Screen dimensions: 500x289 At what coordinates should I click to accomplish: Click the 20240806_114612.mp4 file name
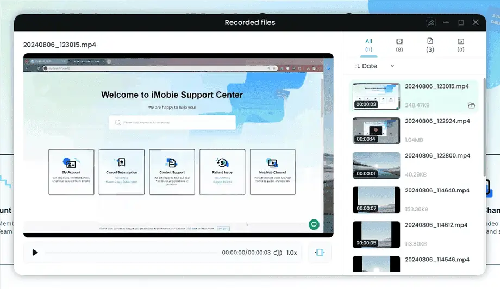click(x=436, y=225)
